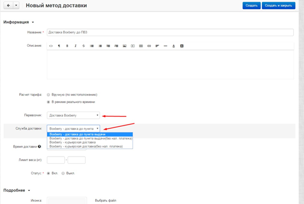Click Создать и закрыть button
304x204 pixels.
pos(279,6)
